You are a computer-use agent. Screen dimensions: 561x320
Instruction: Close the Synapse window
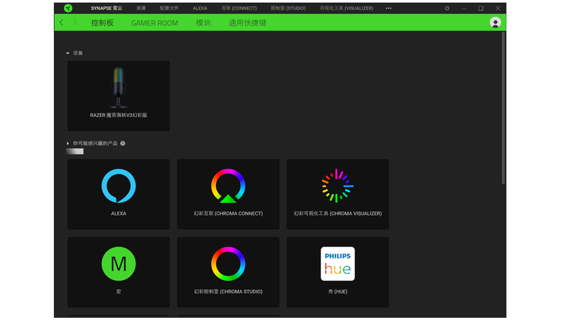point(498,8)
